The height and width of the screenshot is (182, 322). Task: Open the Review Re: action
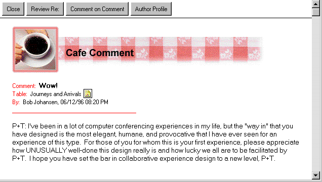[x=45, y=9]
